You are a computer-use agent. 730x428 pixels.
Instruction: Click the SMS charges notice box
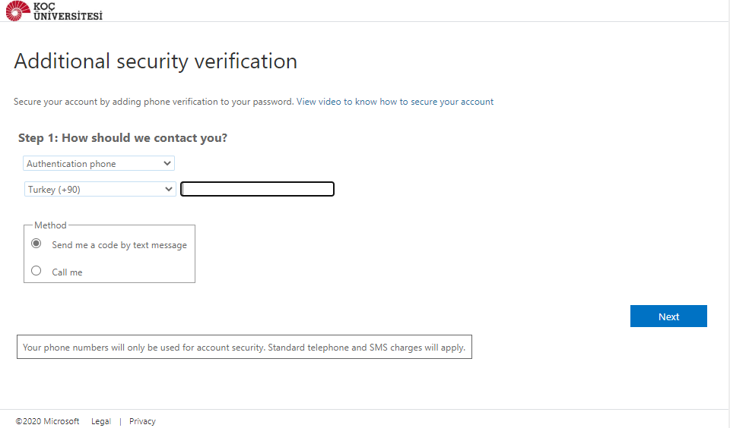244,348
